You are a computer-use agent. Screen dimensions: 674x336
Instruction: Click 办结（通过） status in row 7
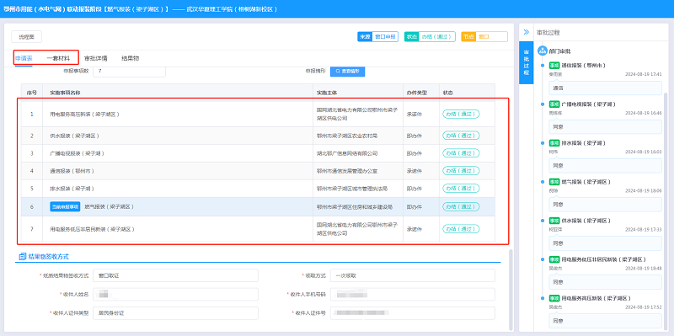(461, 229)
